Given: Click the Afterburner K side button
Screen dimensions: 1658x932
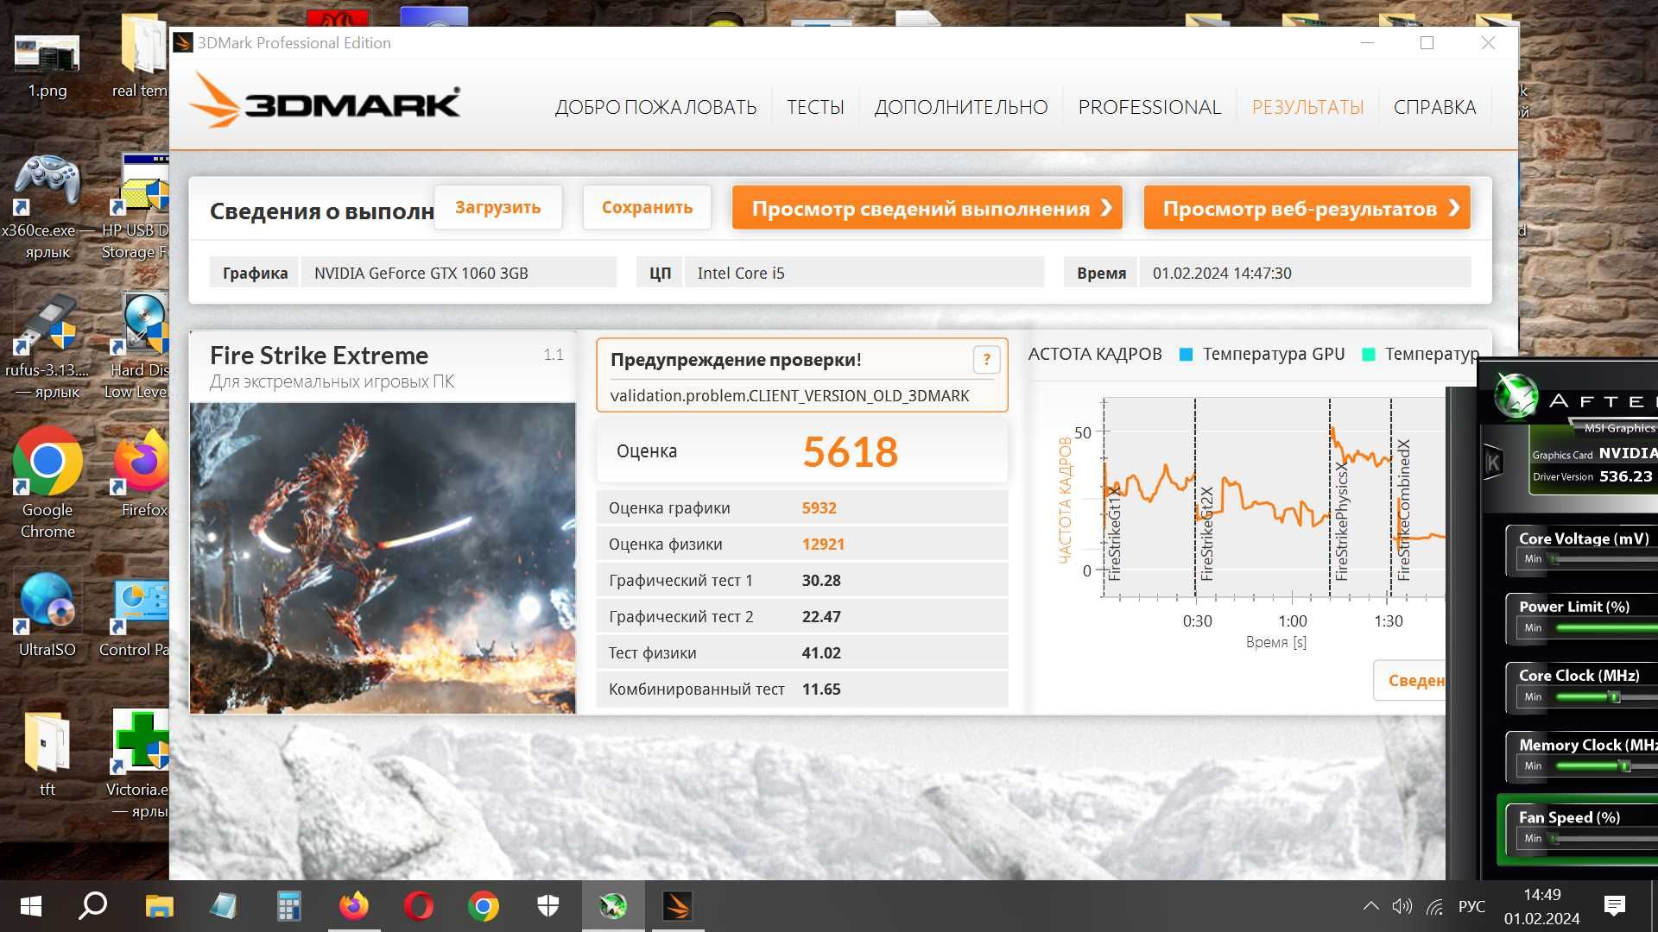Looking at the screenshot, I should tap(1493, 463).
